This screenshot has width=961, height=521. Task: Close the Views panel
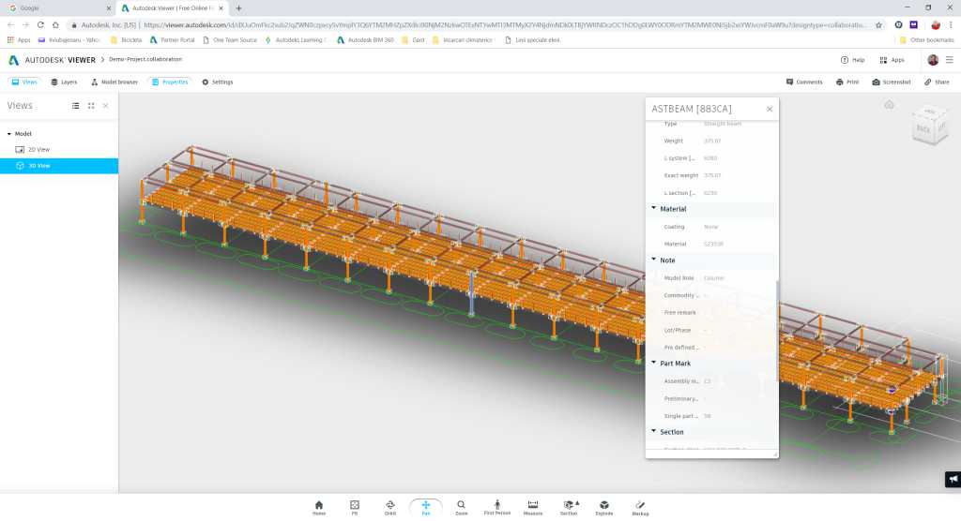[105, 106]
